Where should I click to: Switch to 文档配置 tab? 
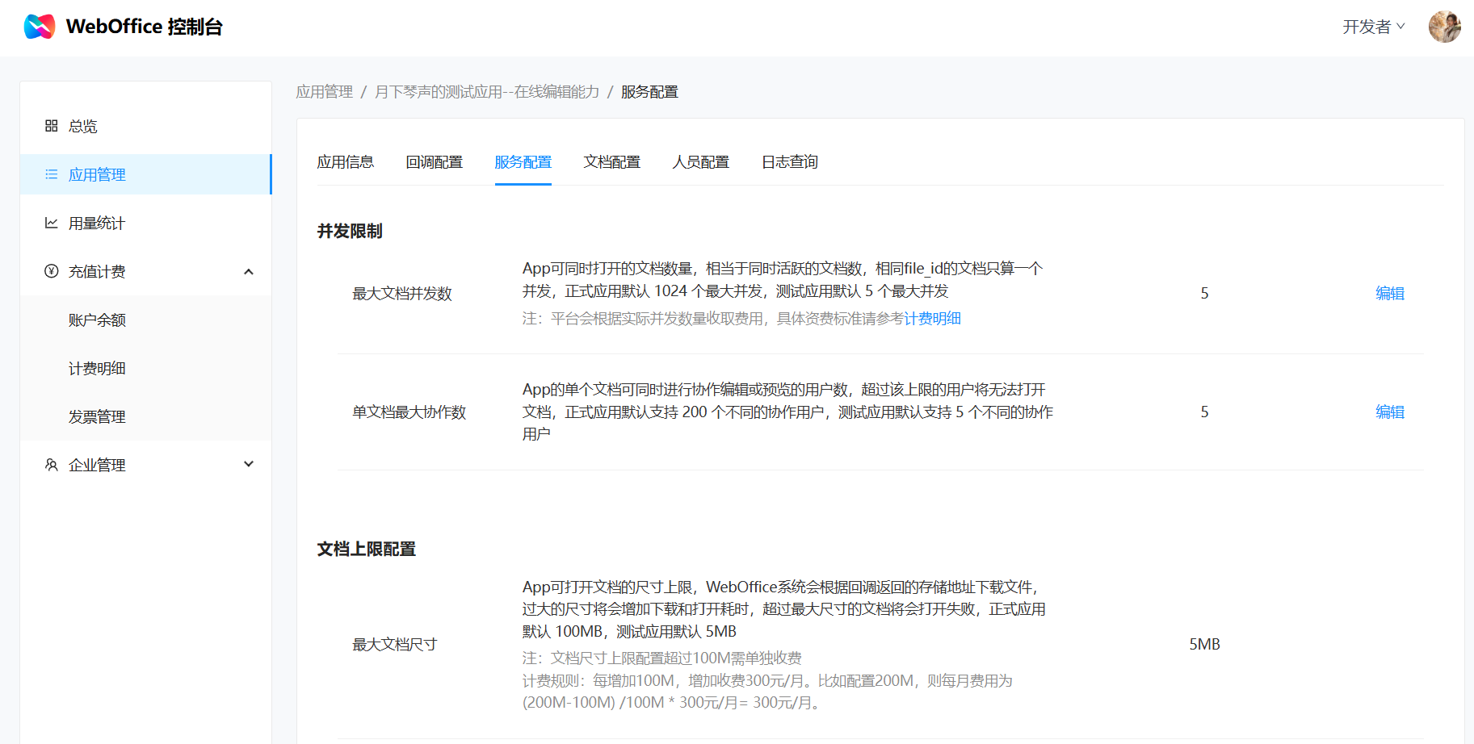612,162
